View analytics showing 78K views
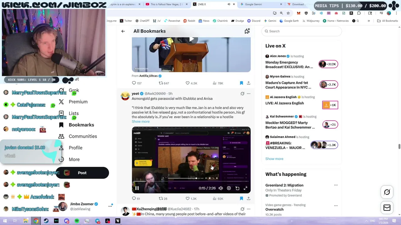401x225 pixels. pyautogui.click(x=218, y=83)
